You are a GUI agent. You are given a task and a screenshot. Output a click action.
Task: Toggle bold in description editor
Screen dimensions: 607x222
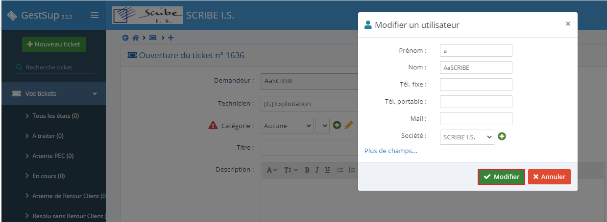pyautogui.click(x=307, y=170)
